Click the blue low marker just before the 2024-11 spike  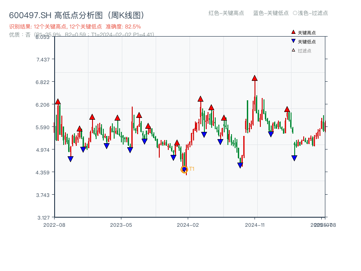click(x=240, y=165)
